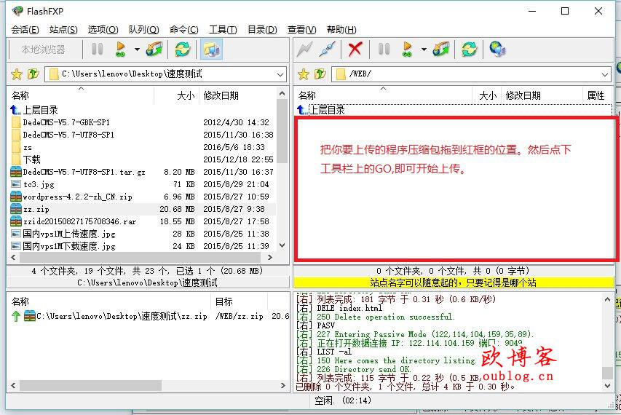The height and width of the screenshot is (415, 621).
Task: Click the local pane GO transfer icon
Action: (120, 49)
